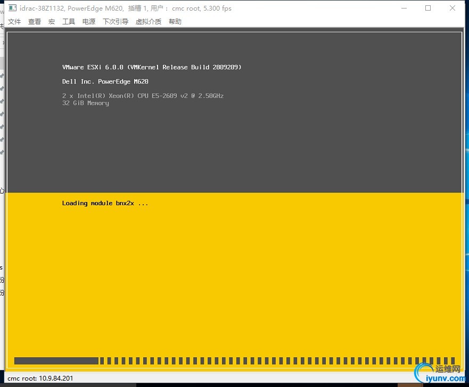Click the iDRAC console window icon
The width and height of the screenshot is (469, 387).
[12, 8]
